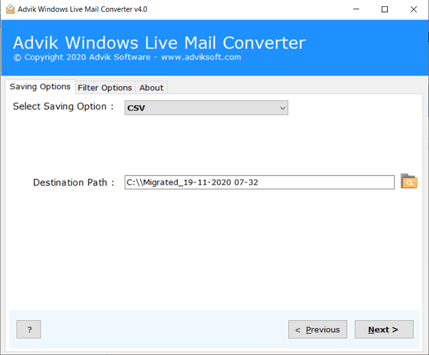Image resolution: width=429 pixels, height=355 pixels.
Task: Click the folder browse icon beside Destination Path
Action: [x=409, y=181]
